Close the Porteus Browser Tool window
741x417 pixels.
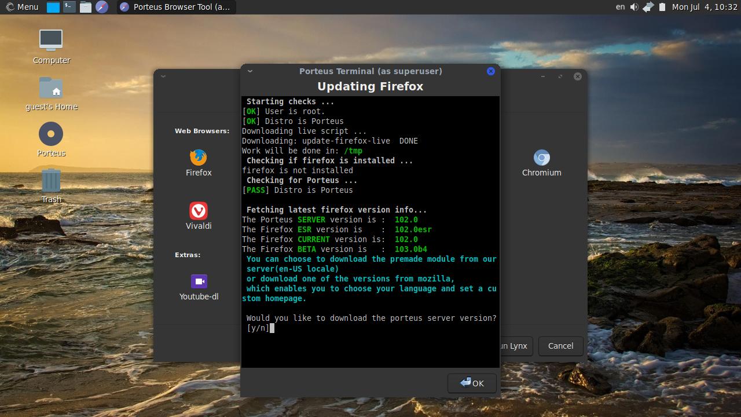tap(578, 76)
